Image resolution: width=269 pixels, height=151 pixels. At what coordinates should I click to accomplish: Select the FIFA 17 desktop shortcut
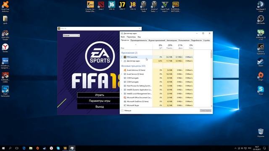coord(122,5)
